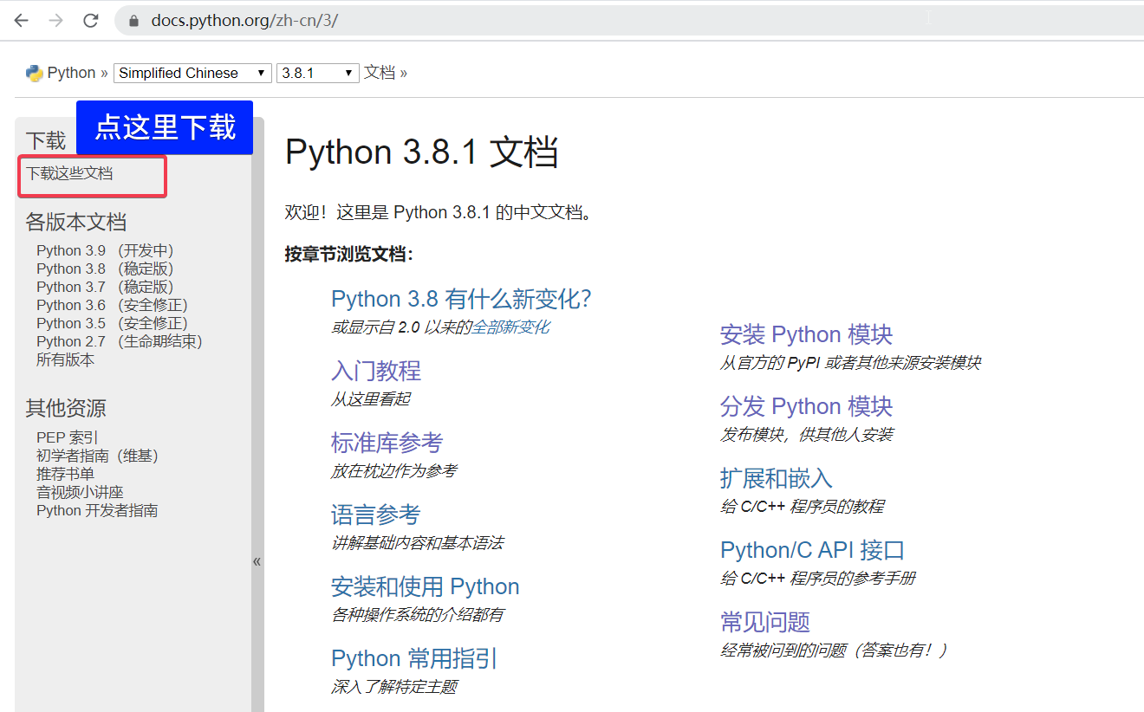Click the browser back arrow

click(22, 20)
